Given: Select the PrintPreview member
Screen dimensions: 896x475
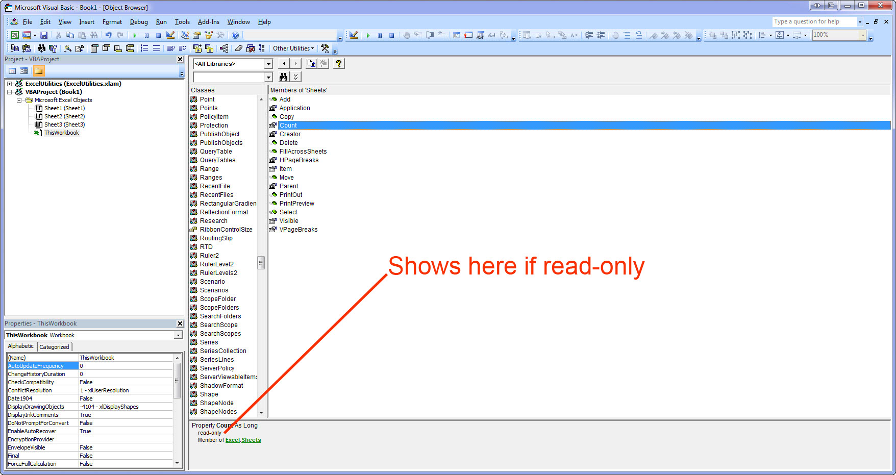Looking at the screenshot, I should (x=297, y=204).
